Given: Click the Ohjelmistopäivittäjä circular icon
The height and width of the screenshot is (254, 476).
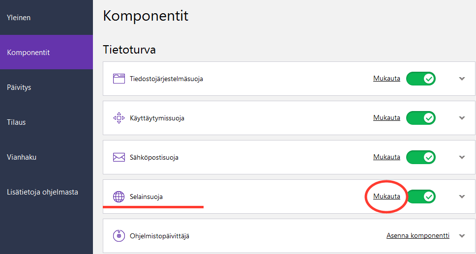Looking at the screenshot, I should coord(119,236).
